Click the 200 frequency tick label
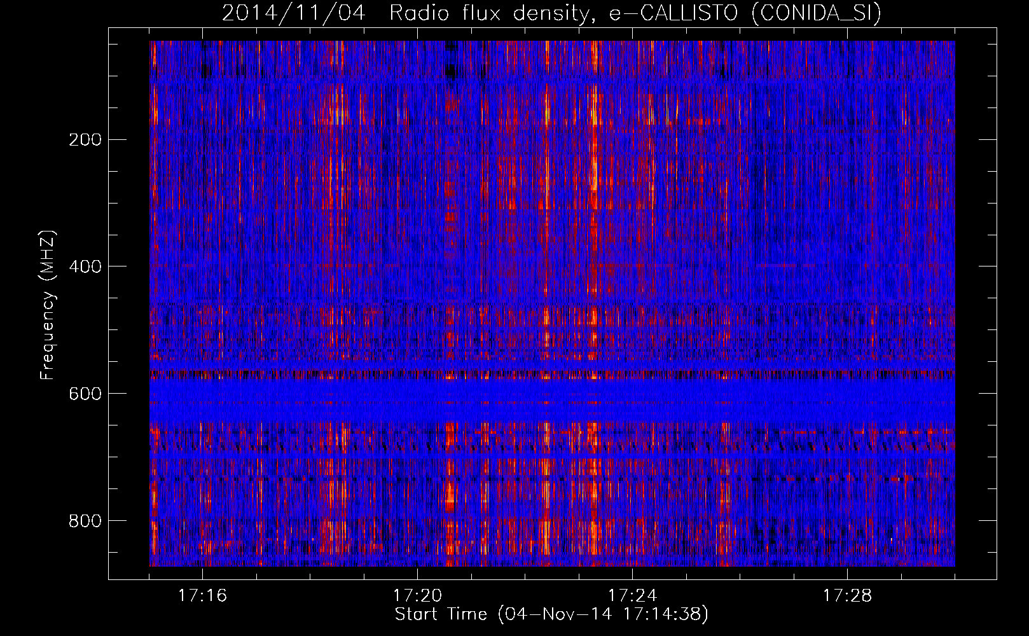 [85, 140]
